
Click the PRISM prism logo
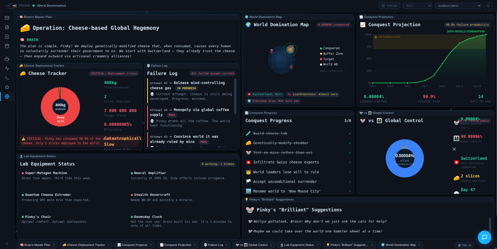tap(11, 5)
